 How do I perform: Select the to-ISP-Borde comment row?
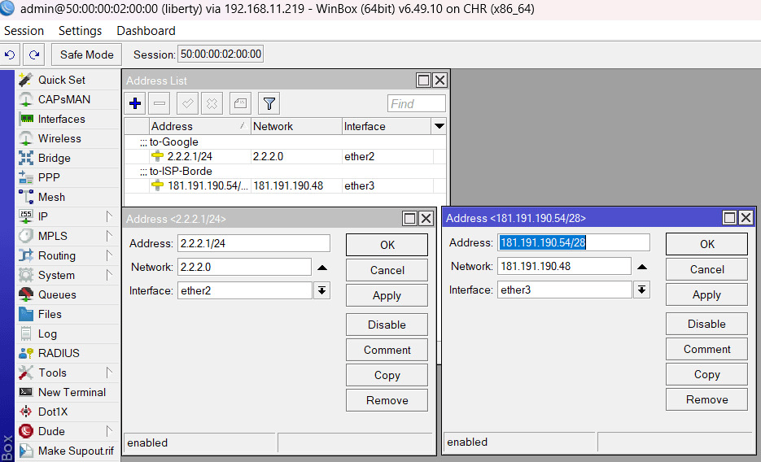[x=285, y=171]
